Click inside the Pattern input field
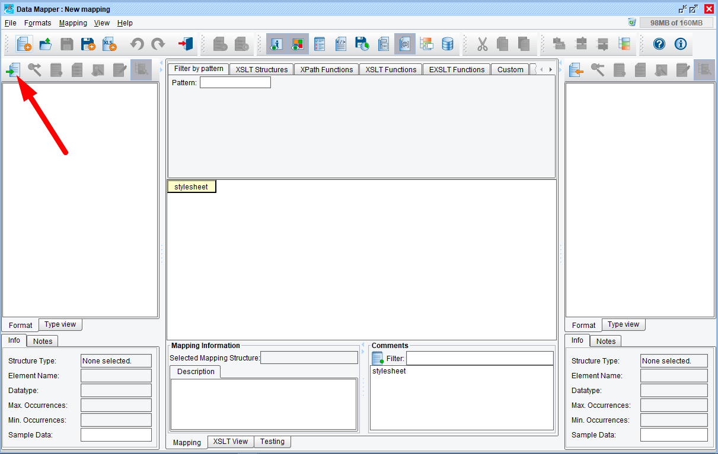This screenshot has width=718, height=454. pos(235,82)
